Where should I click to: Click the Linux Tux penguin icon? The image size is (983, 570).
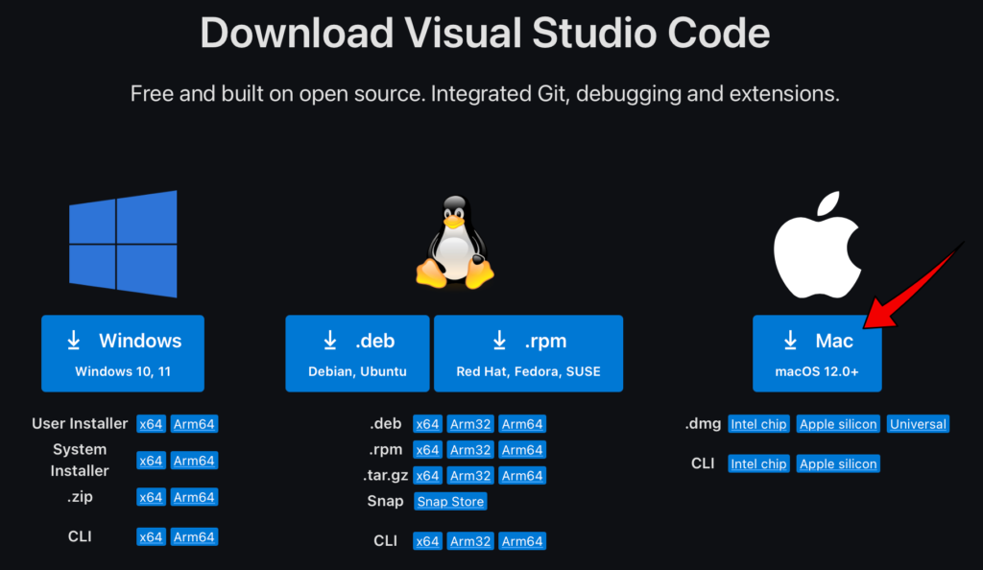point(454,242)
